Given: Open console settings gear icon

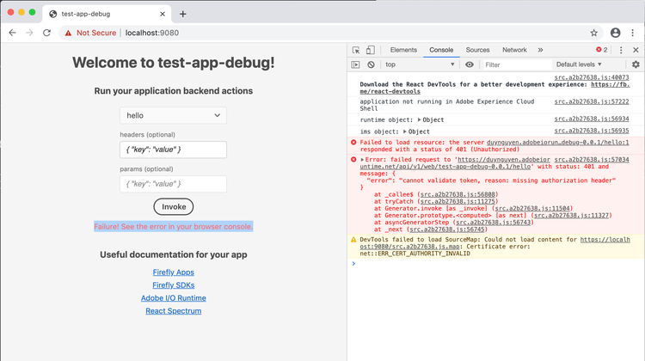Looking at the screenshot, I should (636, 64).
